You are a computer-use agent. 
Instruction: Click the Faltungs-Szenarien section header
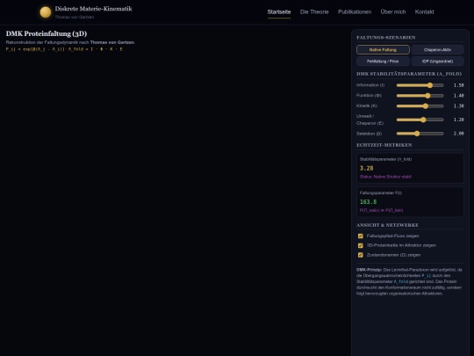386,38
